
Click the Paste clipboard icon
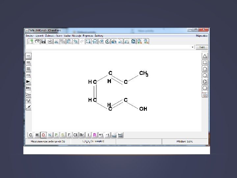coord(69,41)
